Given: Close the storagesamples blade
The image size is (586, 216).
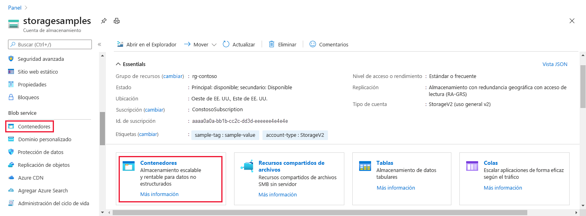Looking at the screenshot, I should pyautogui.click(x=572, y=21).
